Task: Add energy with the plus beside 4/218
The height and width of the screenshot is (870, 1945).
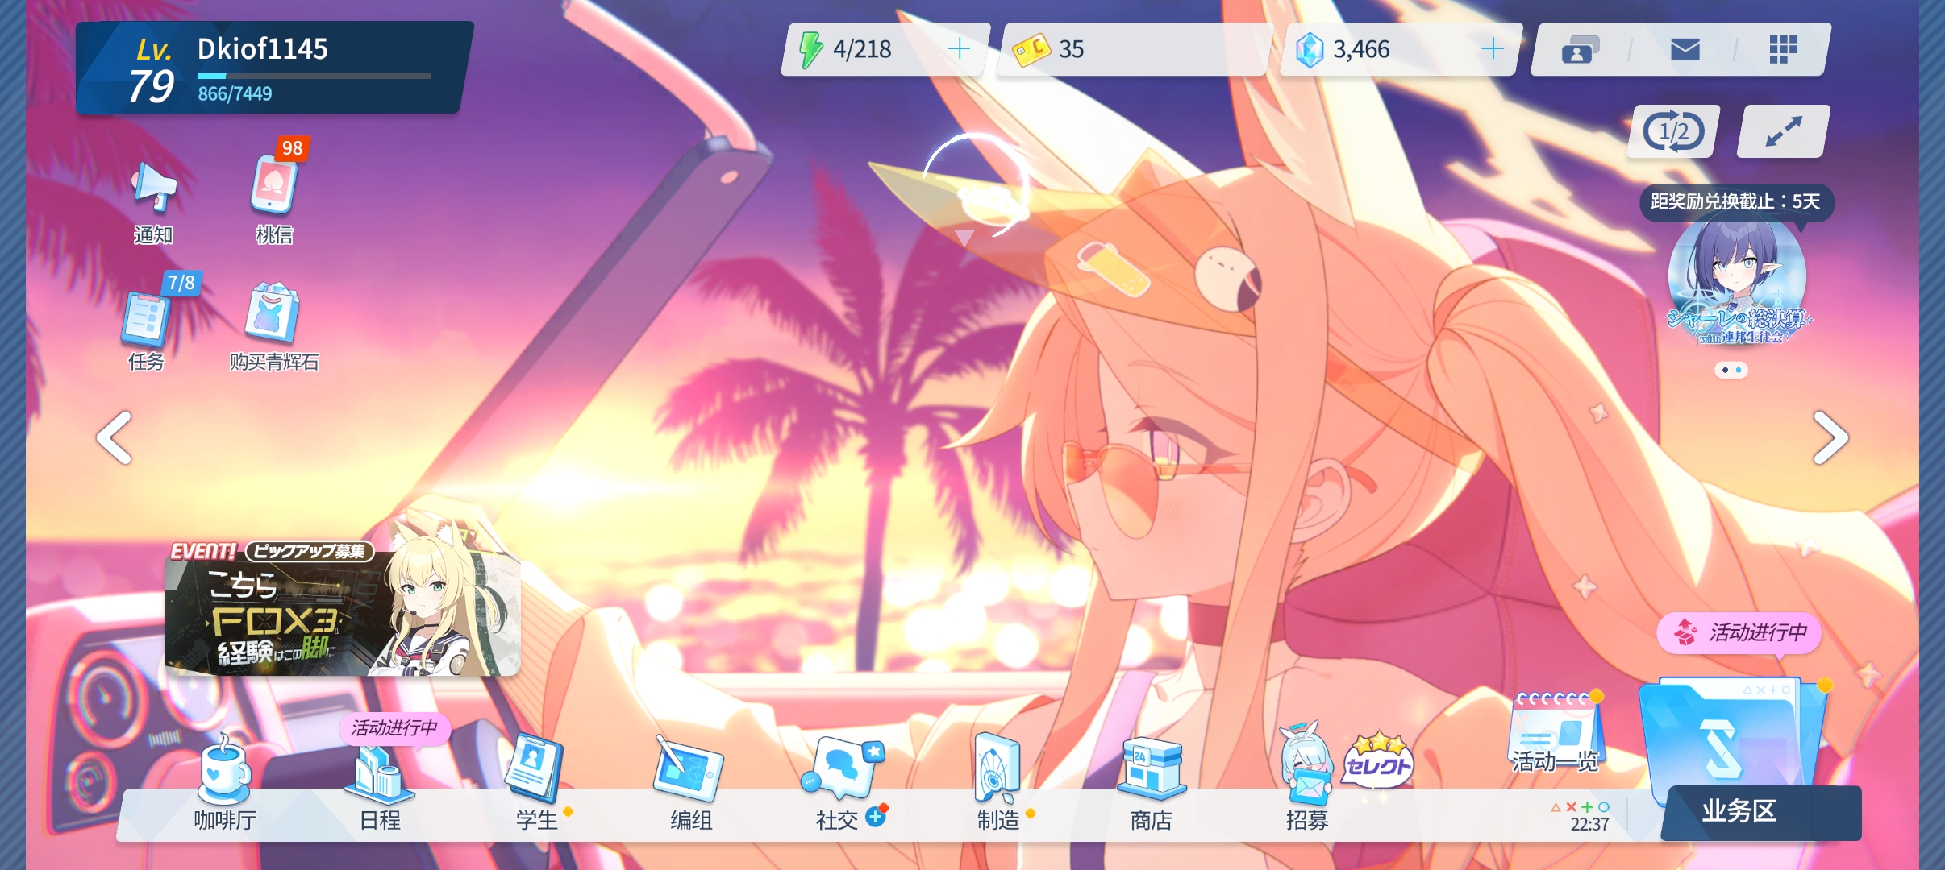Action: pyautogui.click(x=959, y=49)
